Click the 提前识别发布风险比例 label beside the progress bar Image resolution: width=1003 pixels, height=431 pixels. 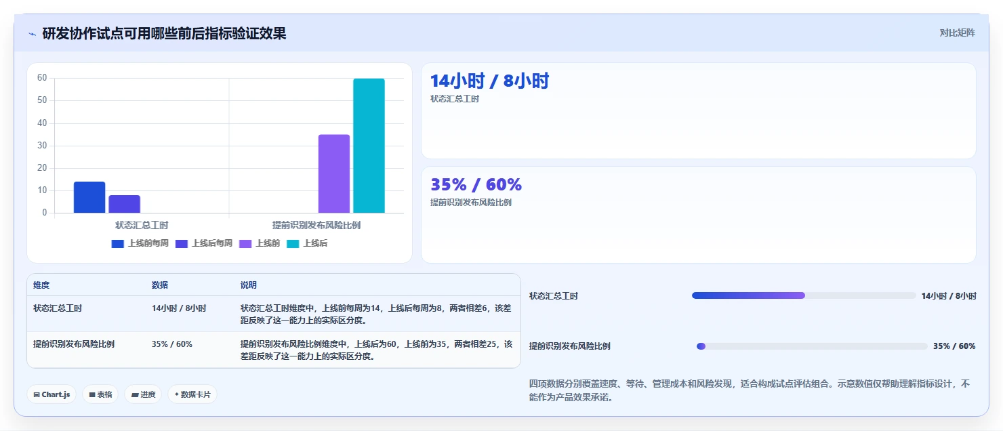(x=570, y=346)
